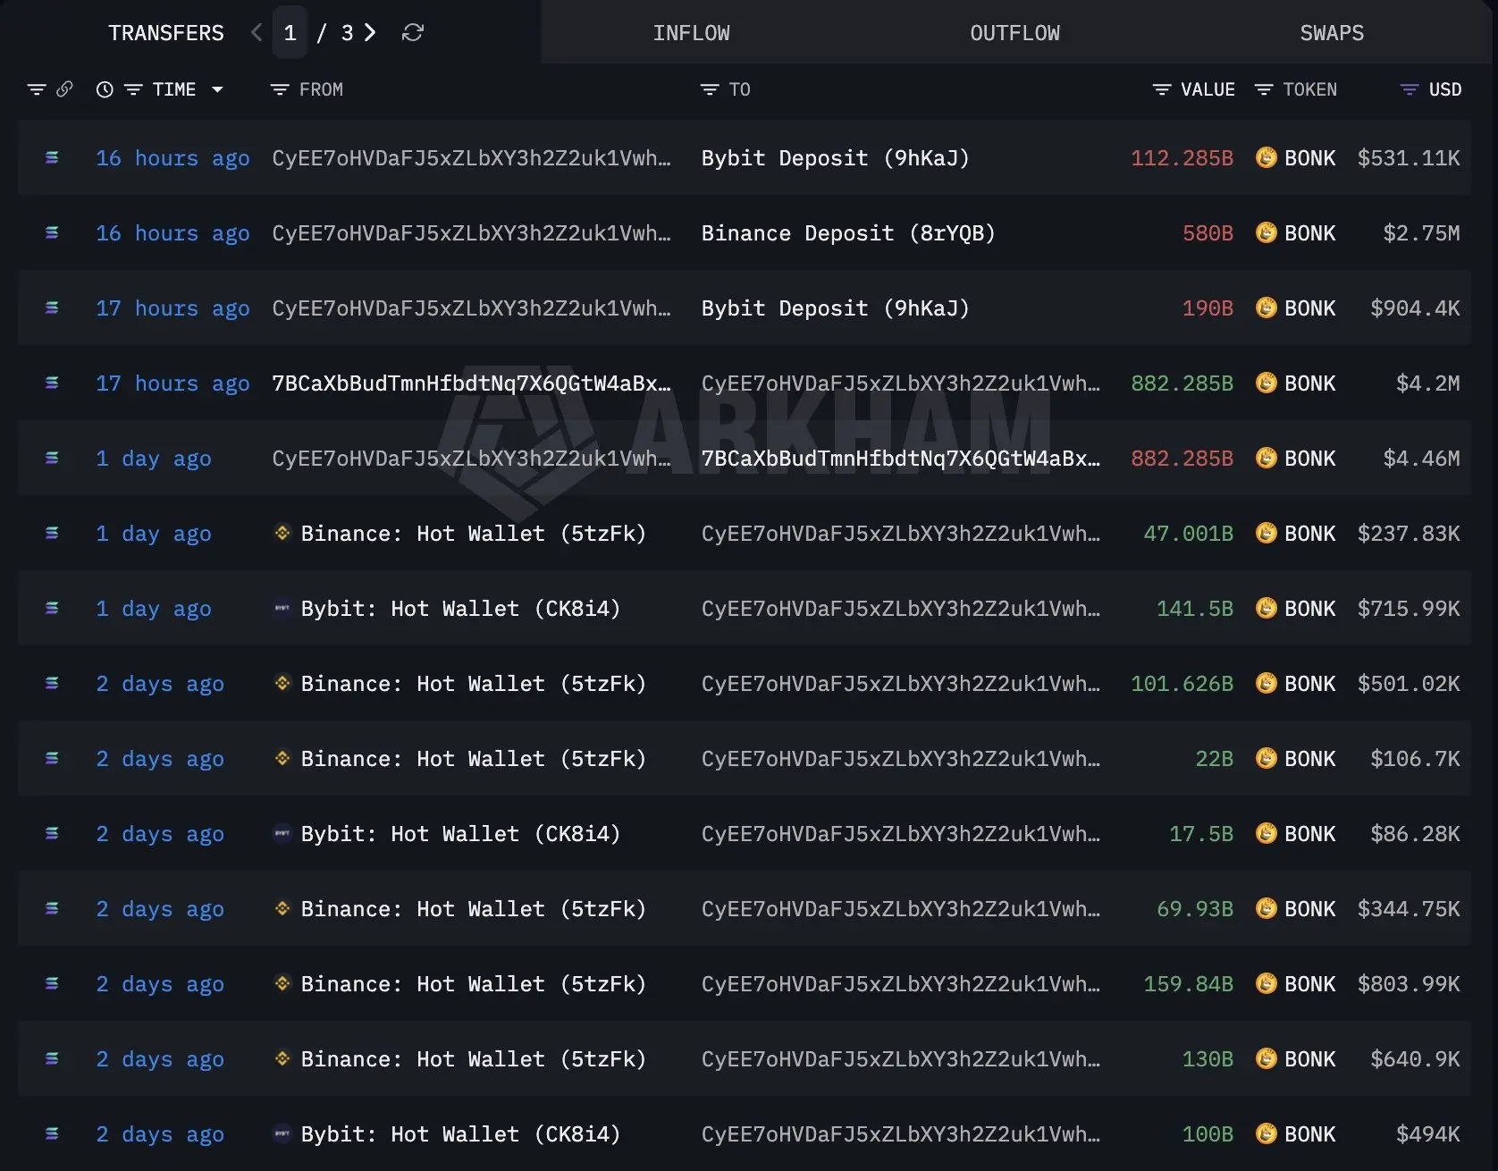Click Solana chain icon on 112.285B row
The height and width of the screenshot is (1171, 1498).
[52, 157]
